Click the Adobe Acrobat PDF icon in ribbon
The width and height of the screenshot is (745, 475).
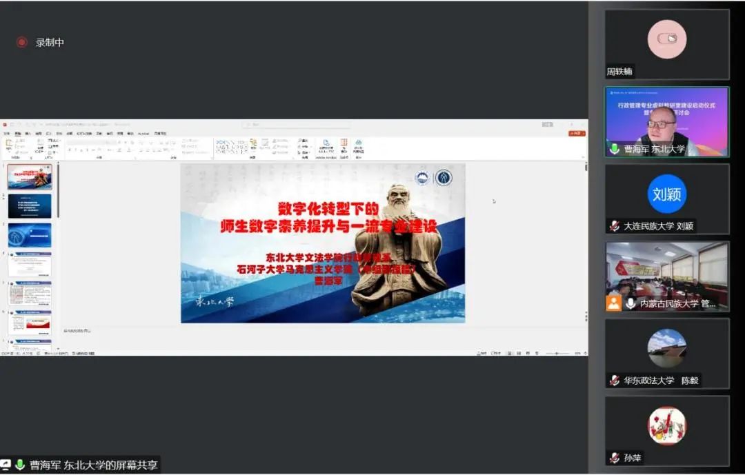point(326,144)
